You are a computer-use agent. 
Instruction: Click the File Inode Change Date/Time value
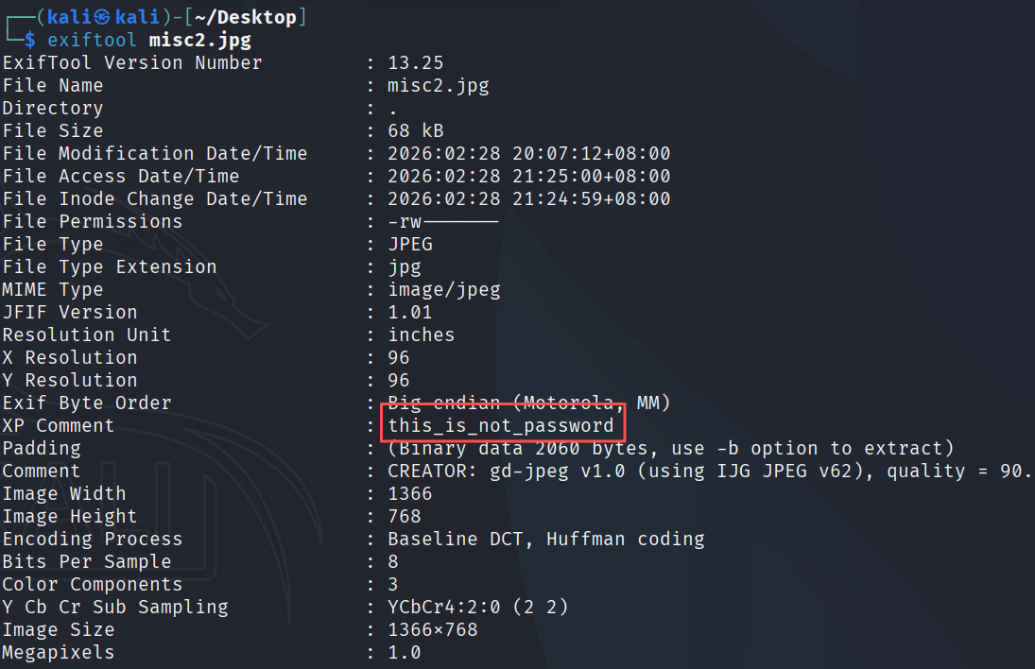click(x=529, y=199)
